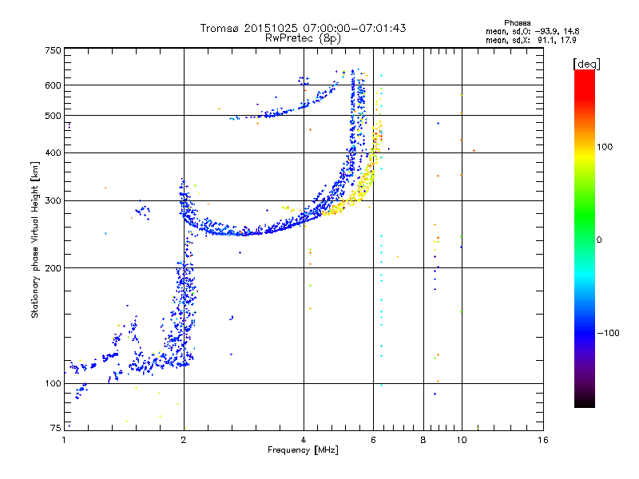The image size is (639, 479).
Task: Click the 'Phases' heading text
Action: tap(517, 23)
